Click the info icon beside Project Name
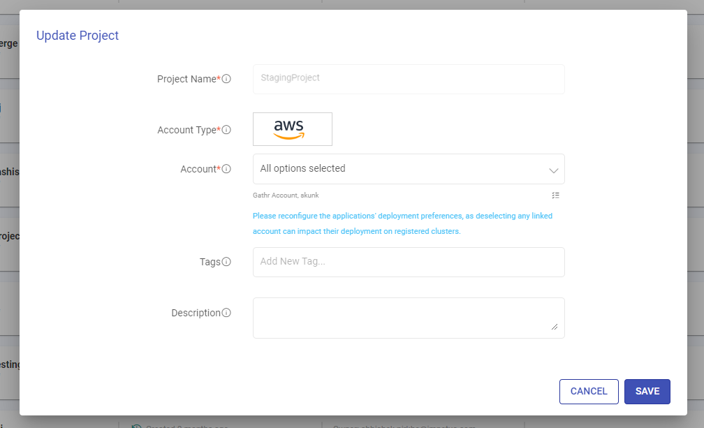 coord(226,80)
